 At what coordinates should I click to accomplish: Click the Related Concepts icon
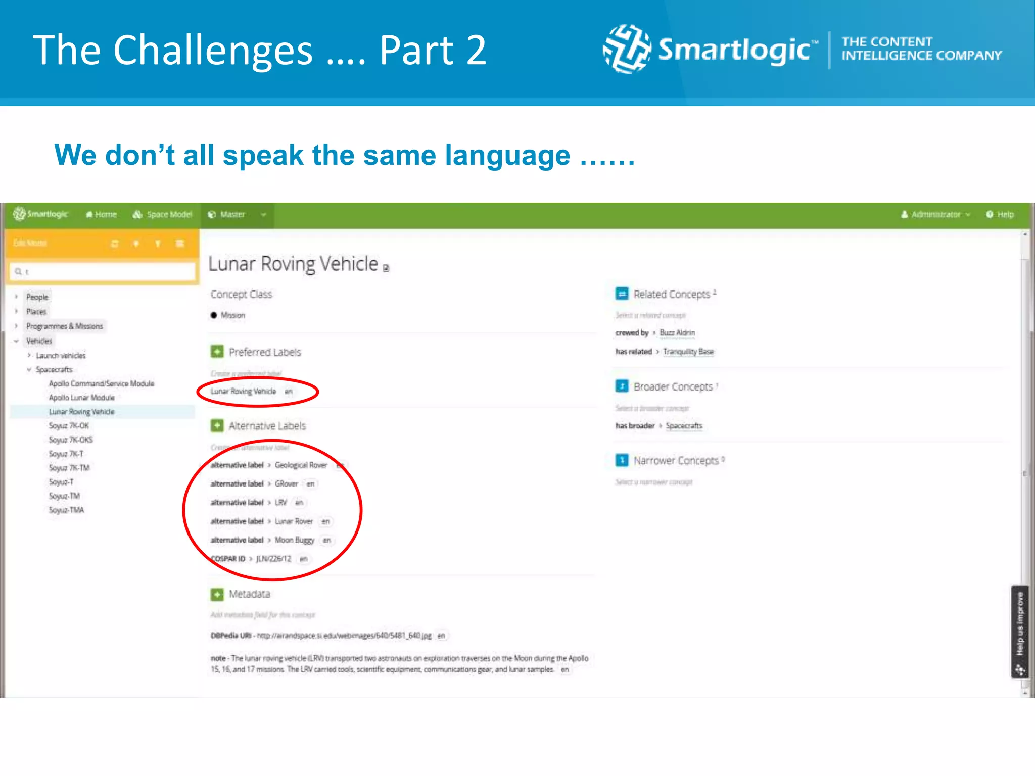click(x=622, y=294)
